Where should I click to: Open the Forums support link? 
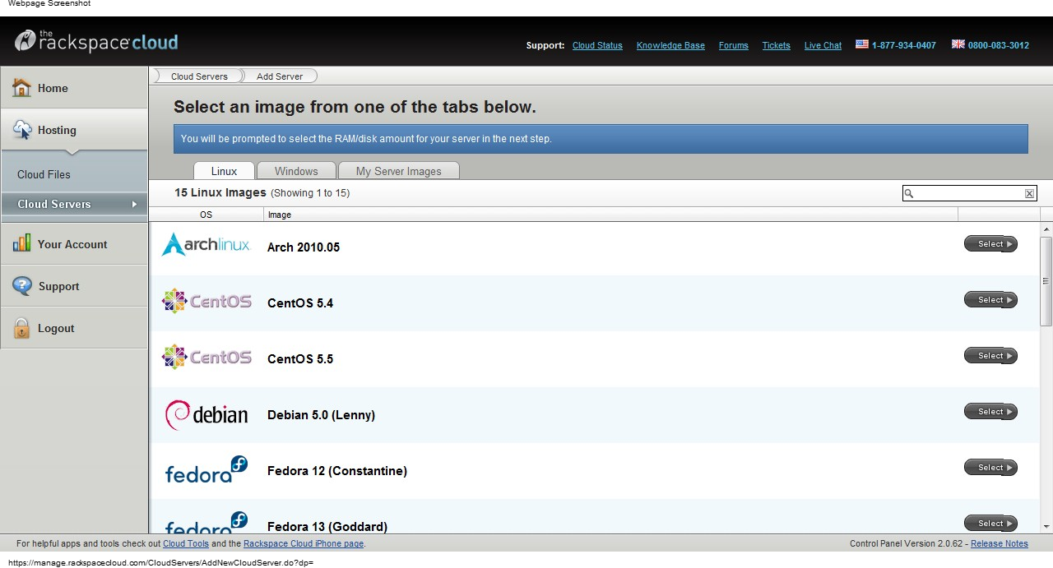(x=733, y=45)
